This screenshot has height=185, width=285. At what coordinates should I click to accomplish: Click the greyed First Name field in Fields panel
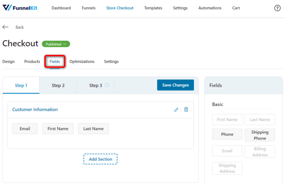coord(227,120)
